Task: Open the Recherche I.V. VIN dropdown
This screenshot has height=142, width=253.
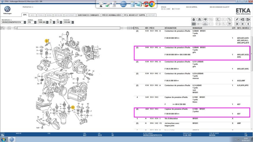Action: click(25, 22)
